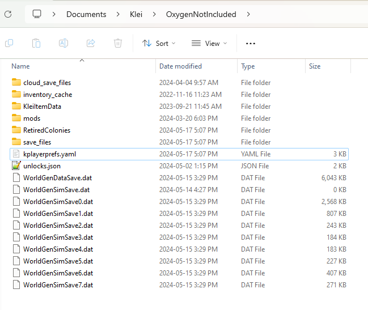
Task: Expand chevron after OxygenNotIncluded breadcrumb
Action: pos(248,14)
